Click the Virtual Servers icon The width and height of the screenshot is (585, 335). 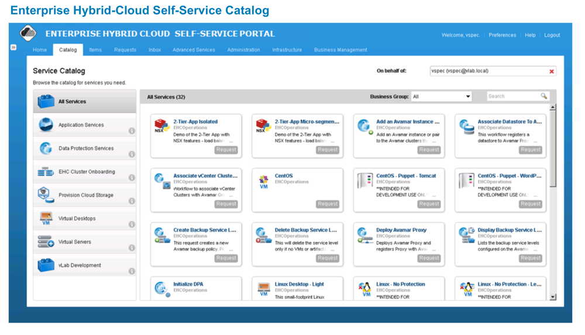tap(46, 241)
